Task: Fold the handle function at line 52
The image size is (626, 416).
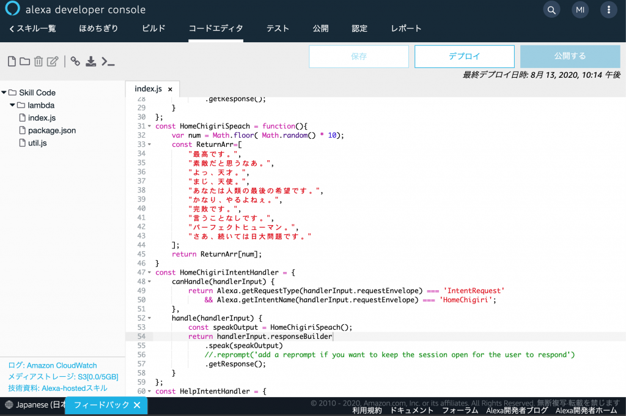Action: [149, 318]
